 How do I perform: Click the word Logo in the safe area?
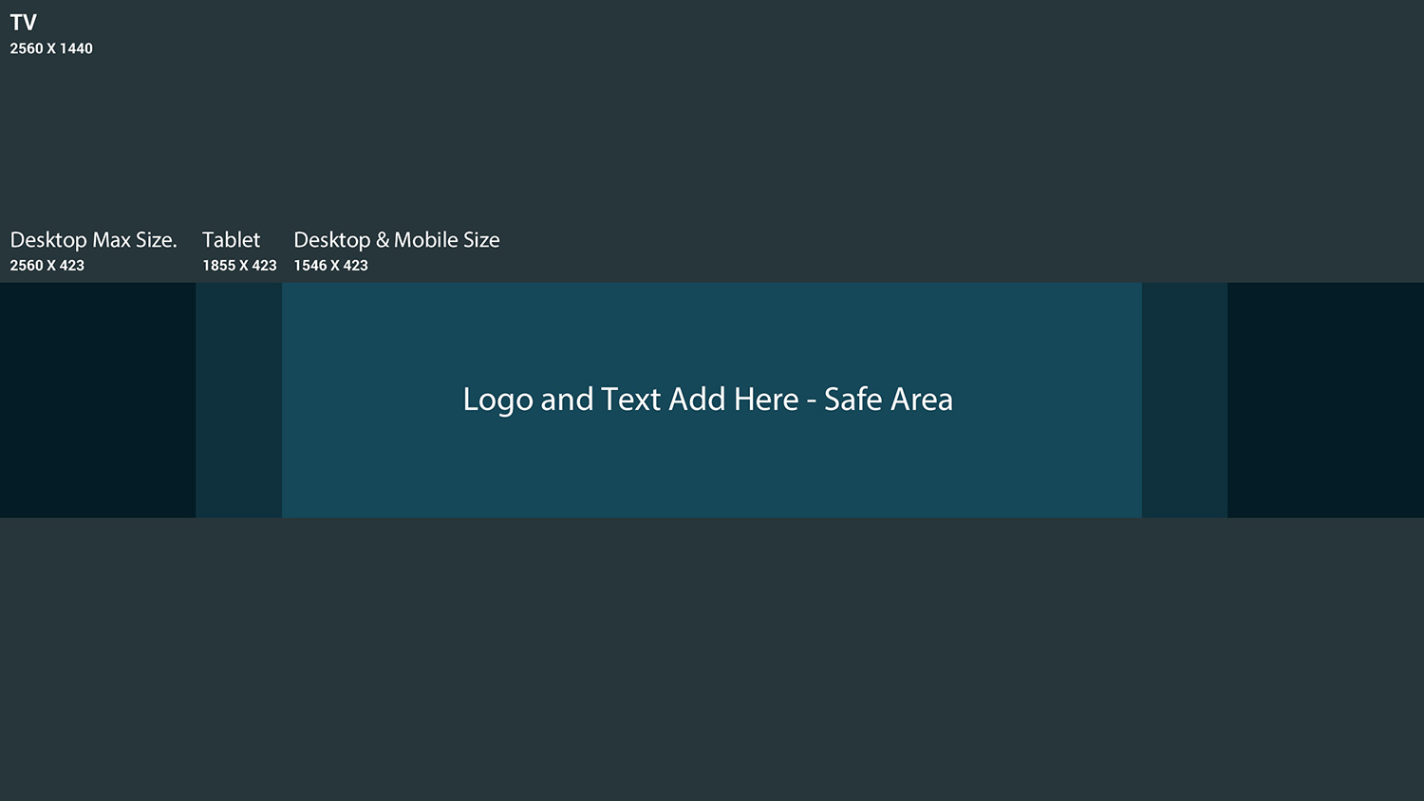pyautogui.click(x=498, y=400)
